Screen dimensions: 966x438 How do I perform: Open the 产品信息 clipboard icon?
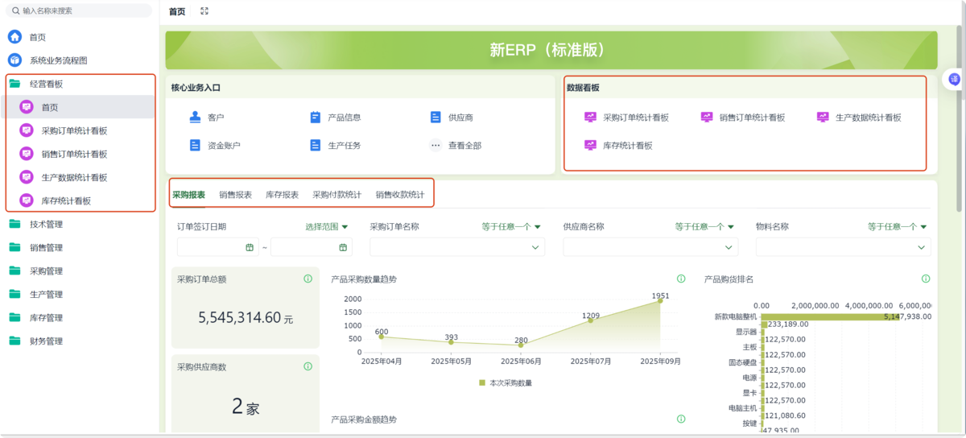point(316,118)
